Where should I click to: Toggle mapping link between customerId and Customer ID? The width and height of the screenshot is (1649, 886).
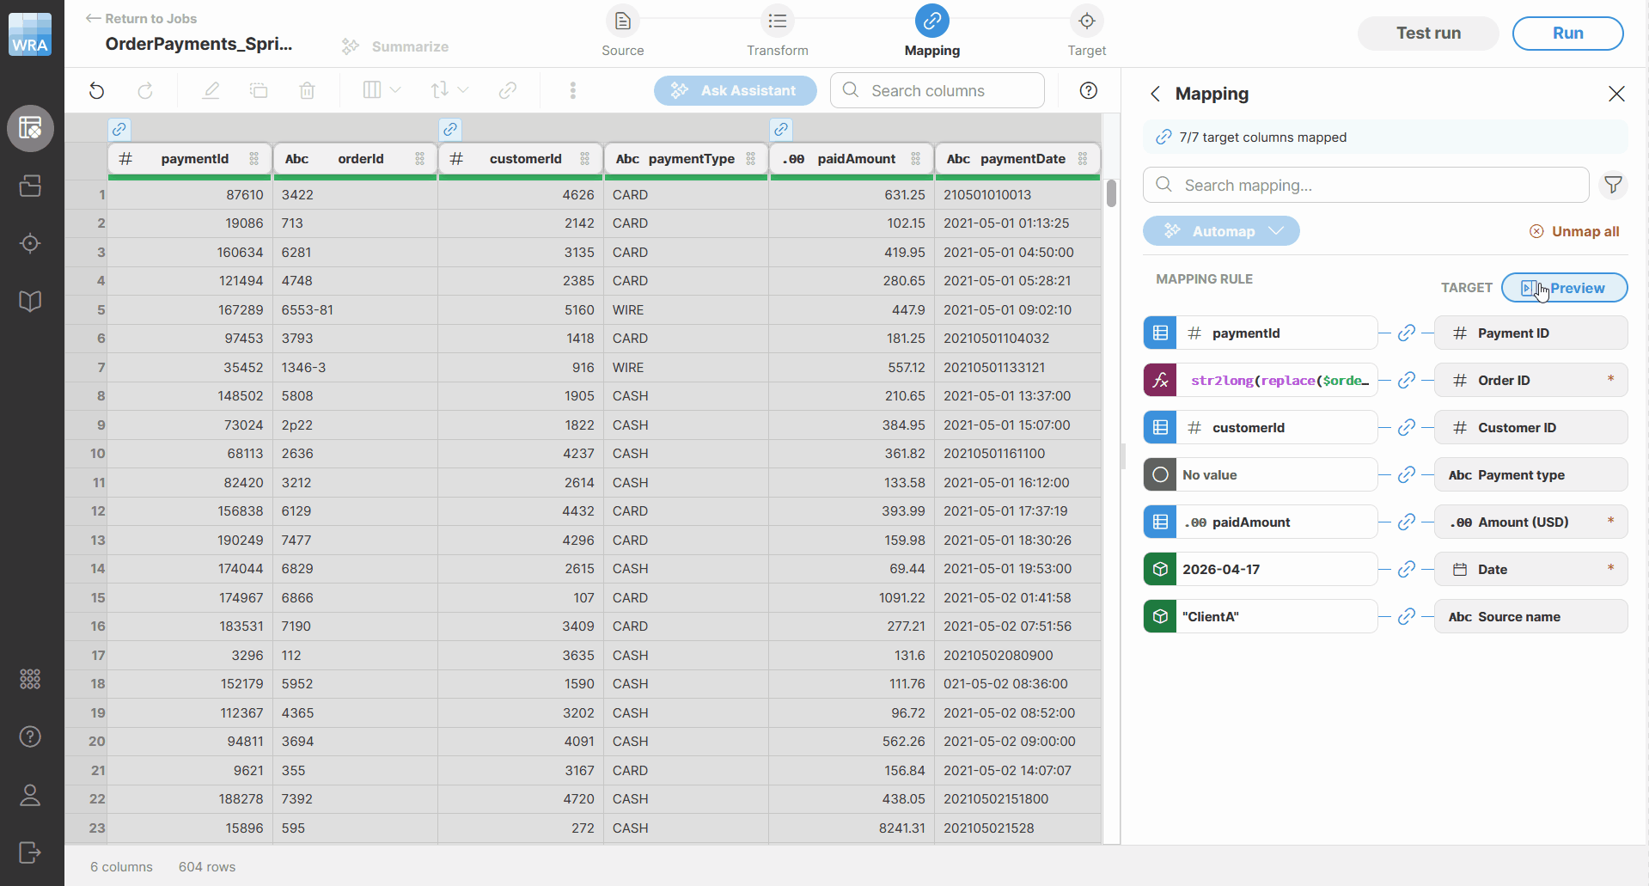tap(1406, 427)
